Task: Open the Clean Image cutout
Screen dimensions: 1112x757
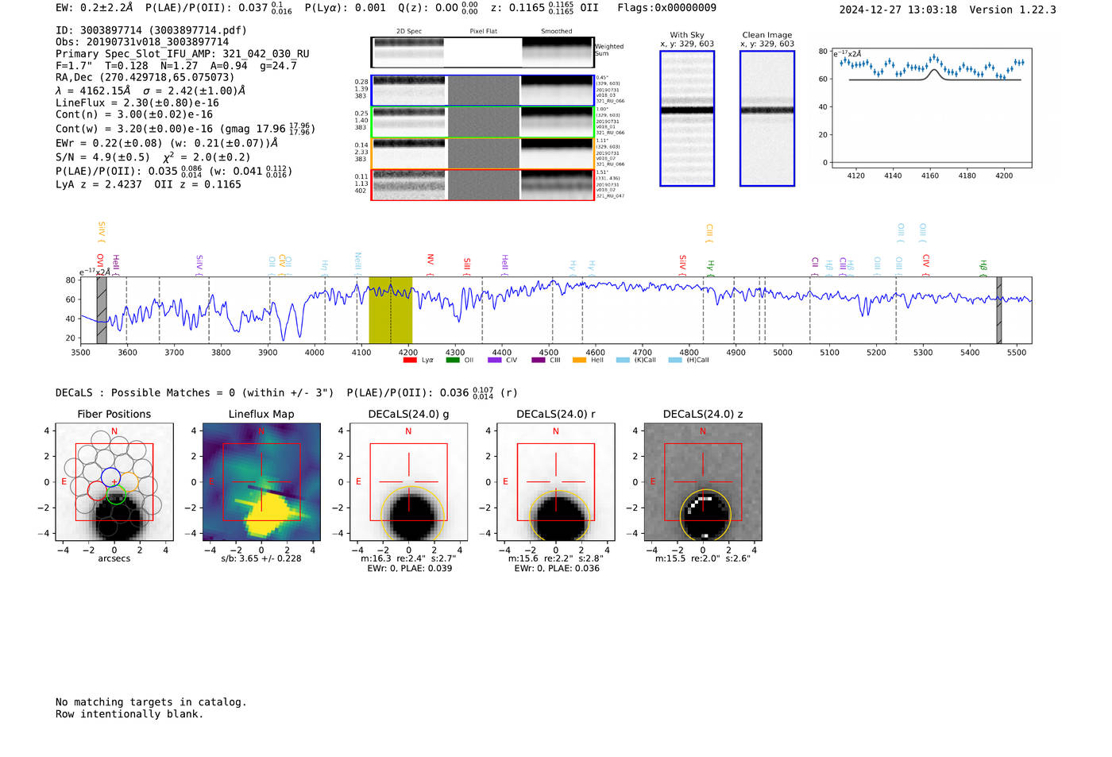Action: [766, 118]
